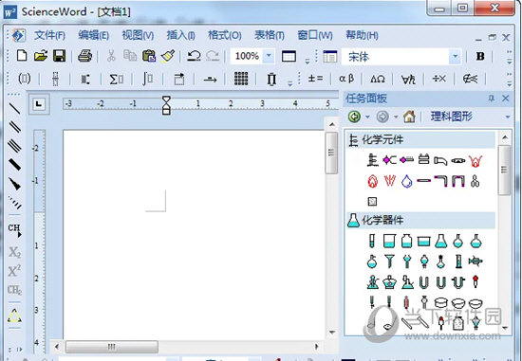
Task: Insert a fraction template
Action: [x=55, y=79]
